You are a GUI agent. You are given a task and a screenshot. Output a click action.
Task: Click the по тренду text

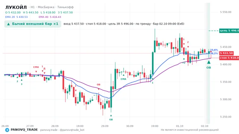coord(143,24)
